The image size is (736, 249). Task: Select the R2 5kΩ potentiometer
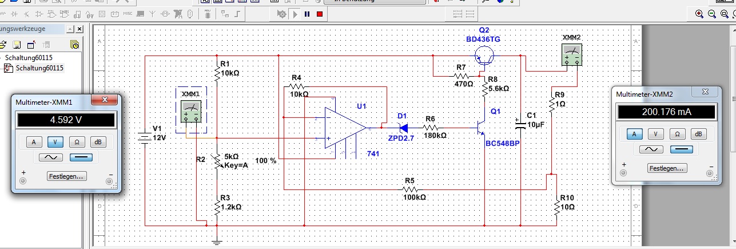[217, 160]
